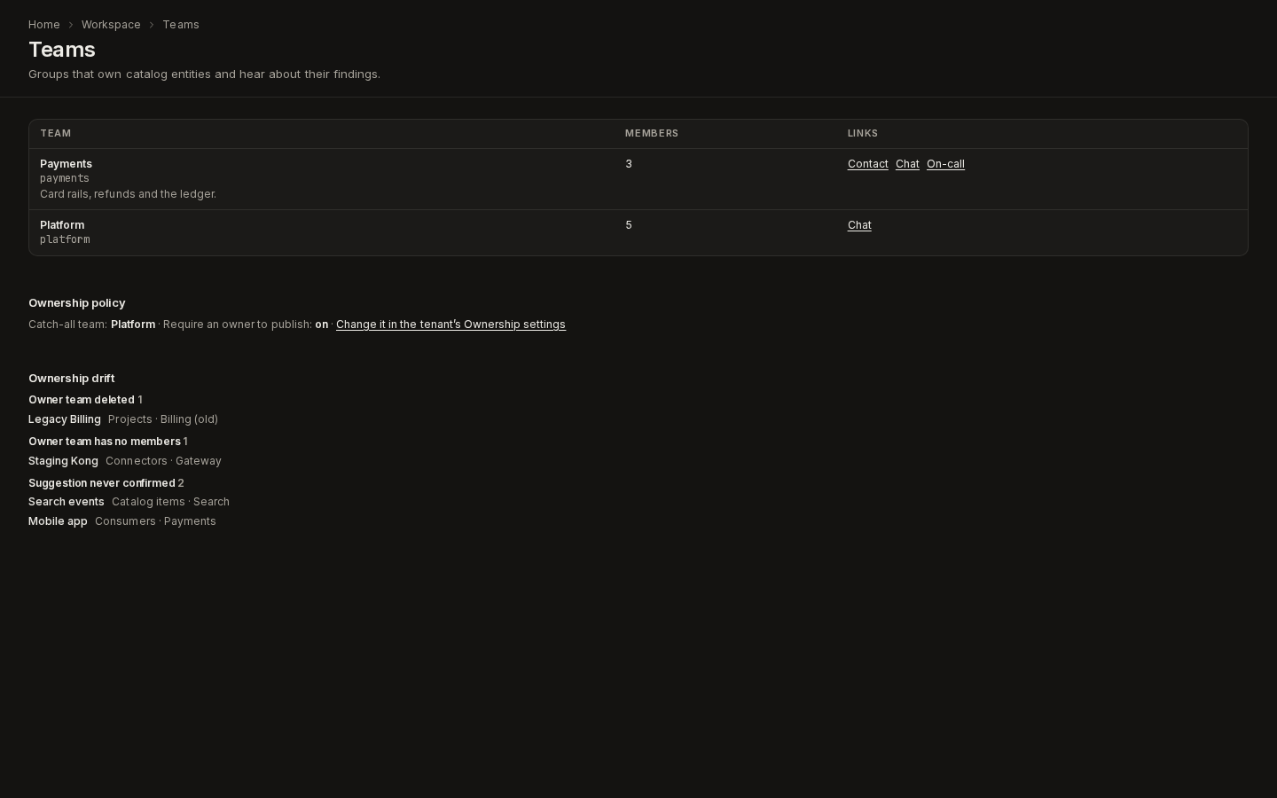This screenshot has width=1277, height=798.
Task: Open the Search events drift entry
Action: 67,502
